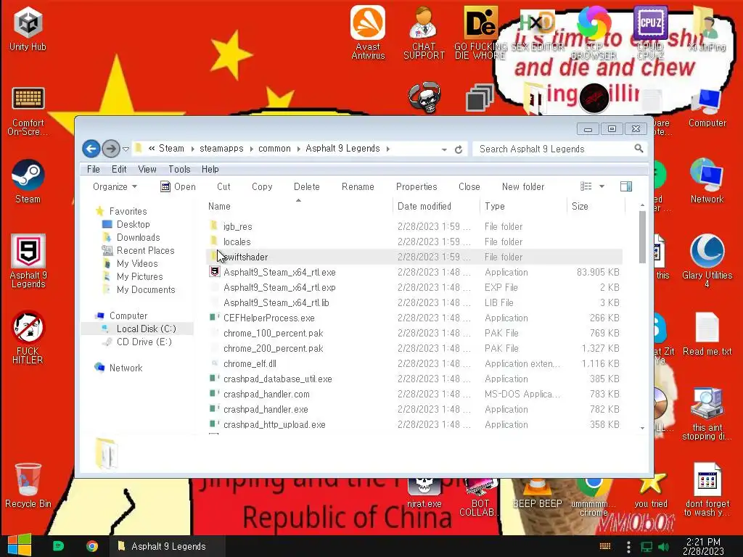Expand the chevron after steamapps in path
Viewport: 743px width, 557px height.
click(251, 149)
